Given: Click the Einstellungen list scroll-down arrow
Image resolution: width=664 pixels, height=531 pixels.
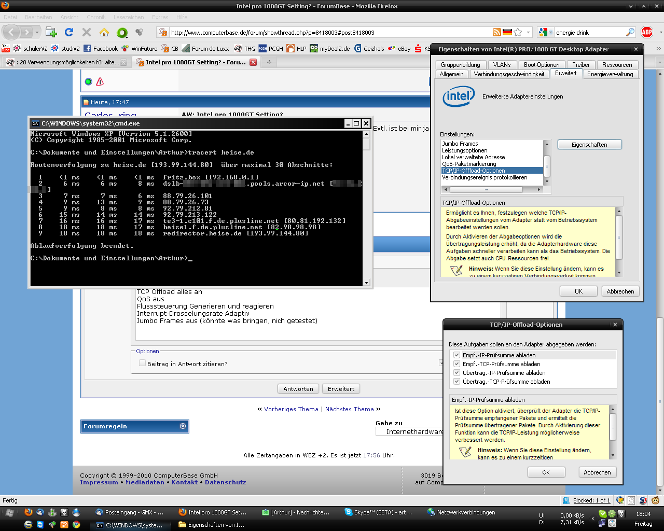Looking at the screenshot, I should (x=546, y=182).
